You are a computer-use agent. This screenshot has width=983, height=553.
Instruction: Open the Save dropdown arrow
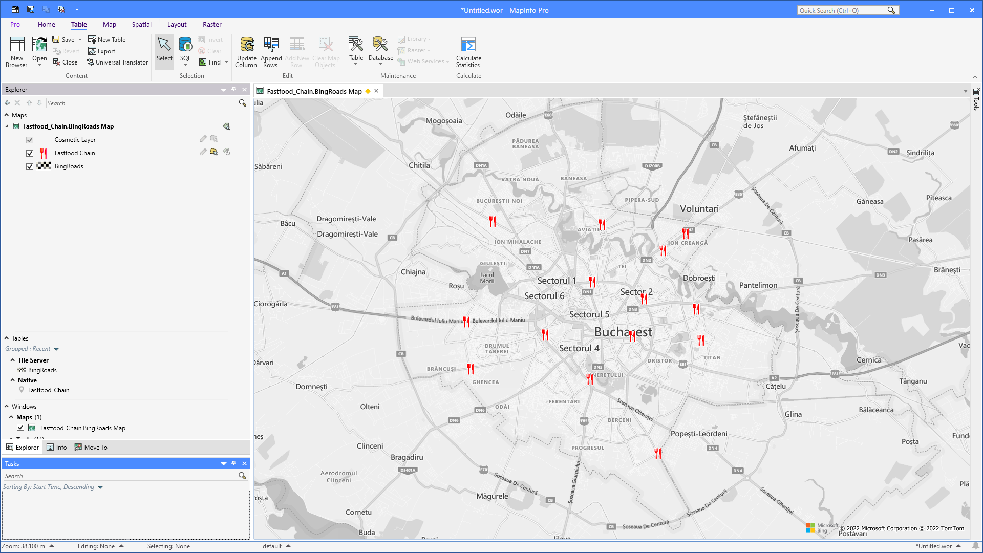pyautogui.click(x=80, y=39)
